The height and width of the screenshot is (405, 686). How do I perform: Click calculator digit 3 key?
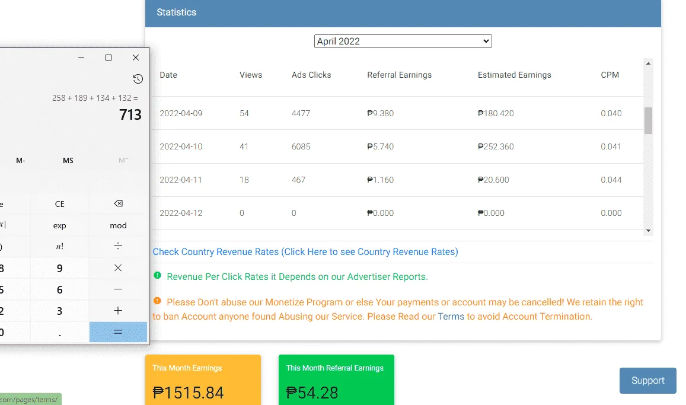click(59, 311)
